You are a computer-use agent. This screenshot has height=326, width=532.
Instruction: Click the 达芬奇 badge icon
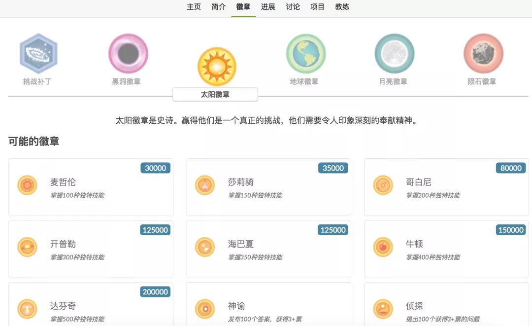28,309
